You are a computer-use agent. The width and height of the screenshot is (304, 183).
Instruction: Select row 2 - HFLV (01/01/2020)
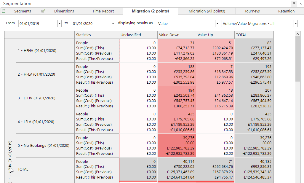pos(45,74)
